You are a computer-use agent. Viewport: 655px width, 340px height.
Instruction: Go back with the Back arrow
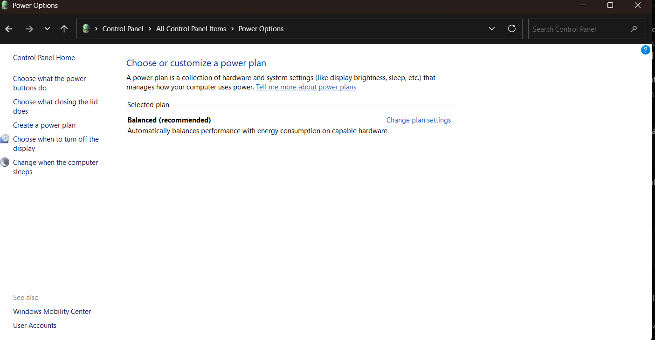tap(9, 29)
